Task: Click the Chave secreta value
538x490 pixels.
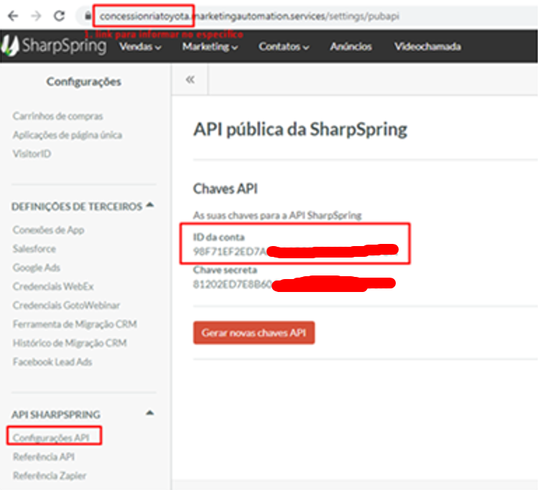Action: (294, 284)
